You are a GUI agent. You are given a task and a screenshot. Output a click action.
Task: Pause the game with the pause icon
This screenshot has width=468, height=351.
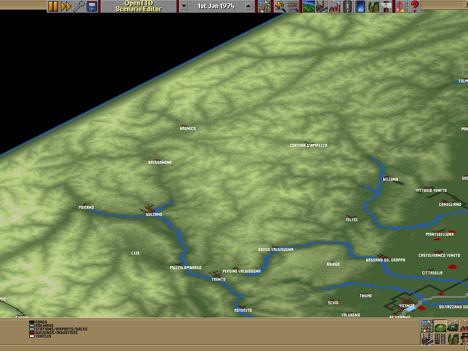[53, 6]
